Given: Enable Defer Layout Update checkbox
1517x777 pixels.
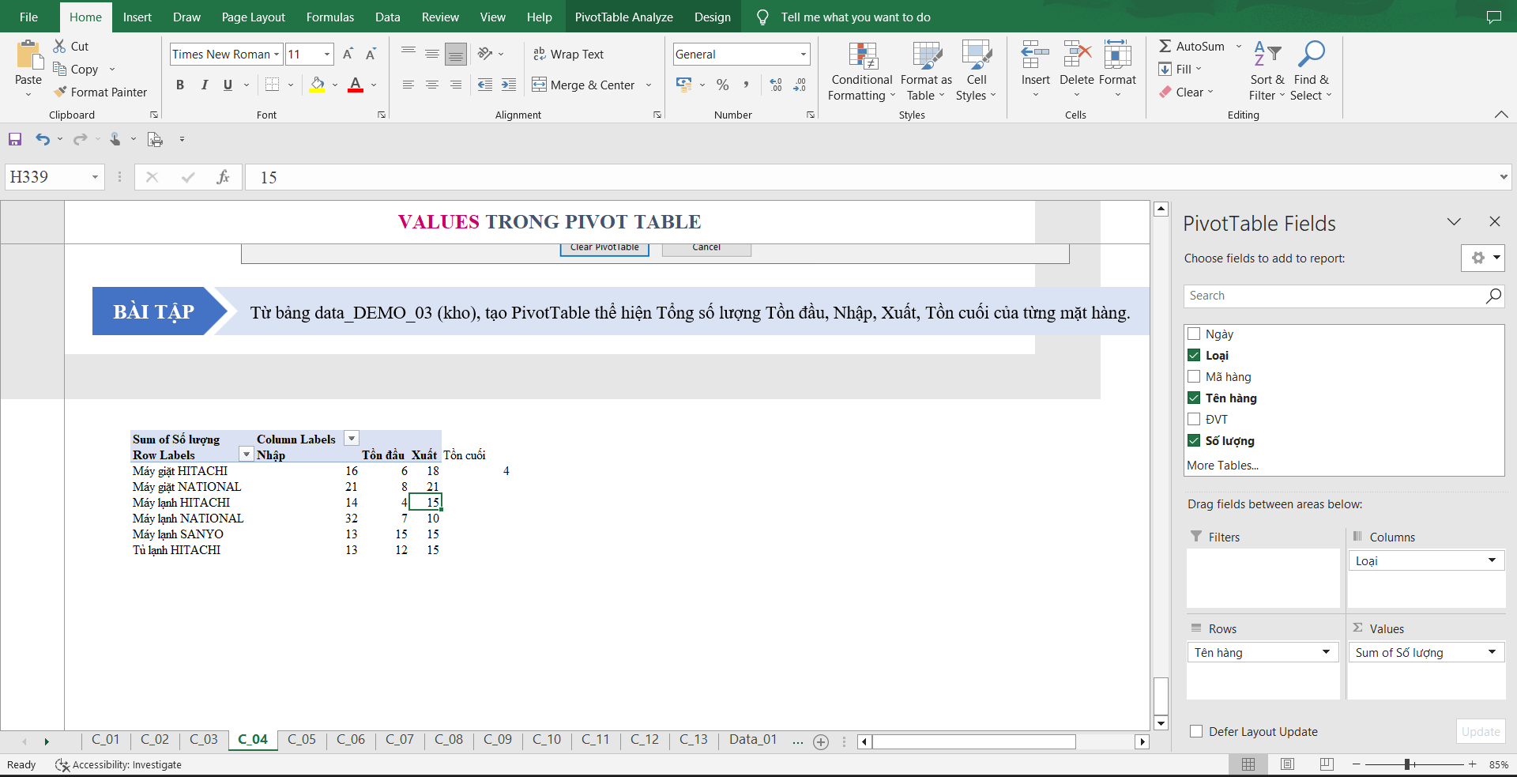Looking at the screenshot, I should point(1196,731).
